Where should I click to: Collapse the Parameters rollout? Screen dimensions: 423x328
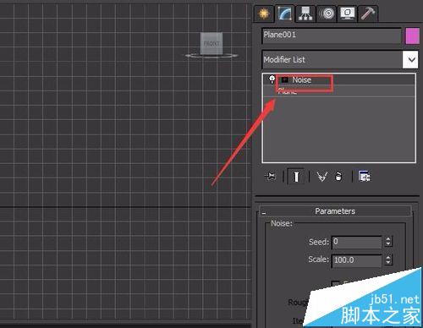[335, 211]
